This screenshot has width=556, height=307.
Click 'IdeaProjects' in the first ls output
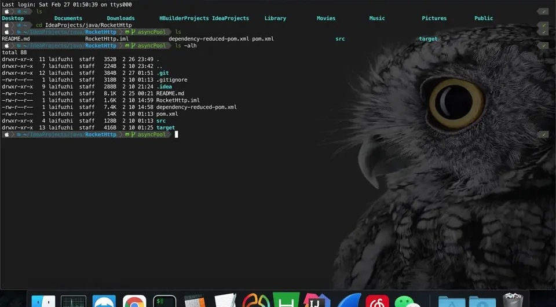(231, 18)
